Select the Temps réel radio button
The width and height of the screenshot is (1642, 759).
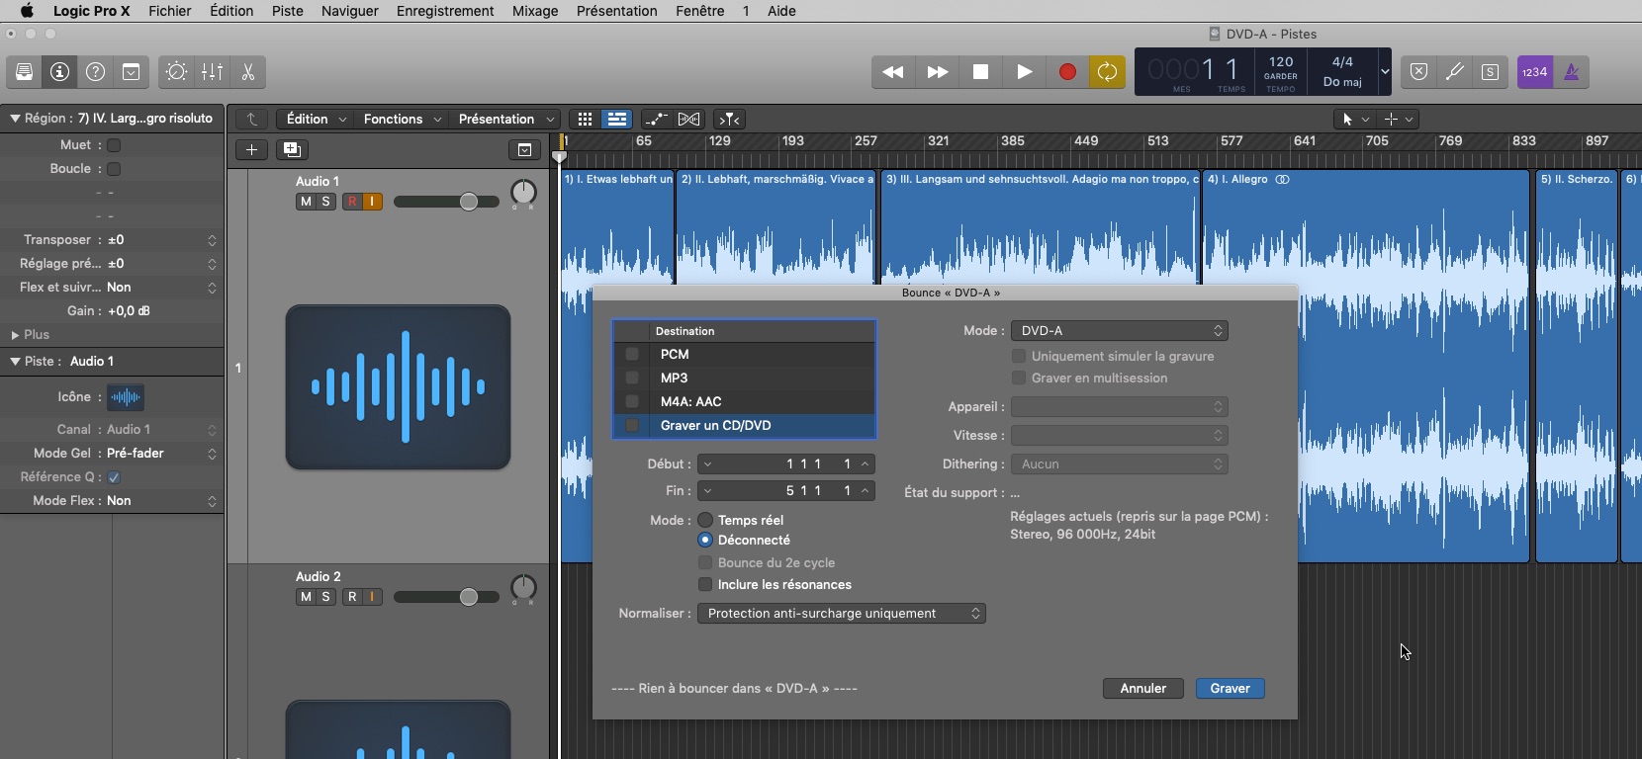point(705,520)
